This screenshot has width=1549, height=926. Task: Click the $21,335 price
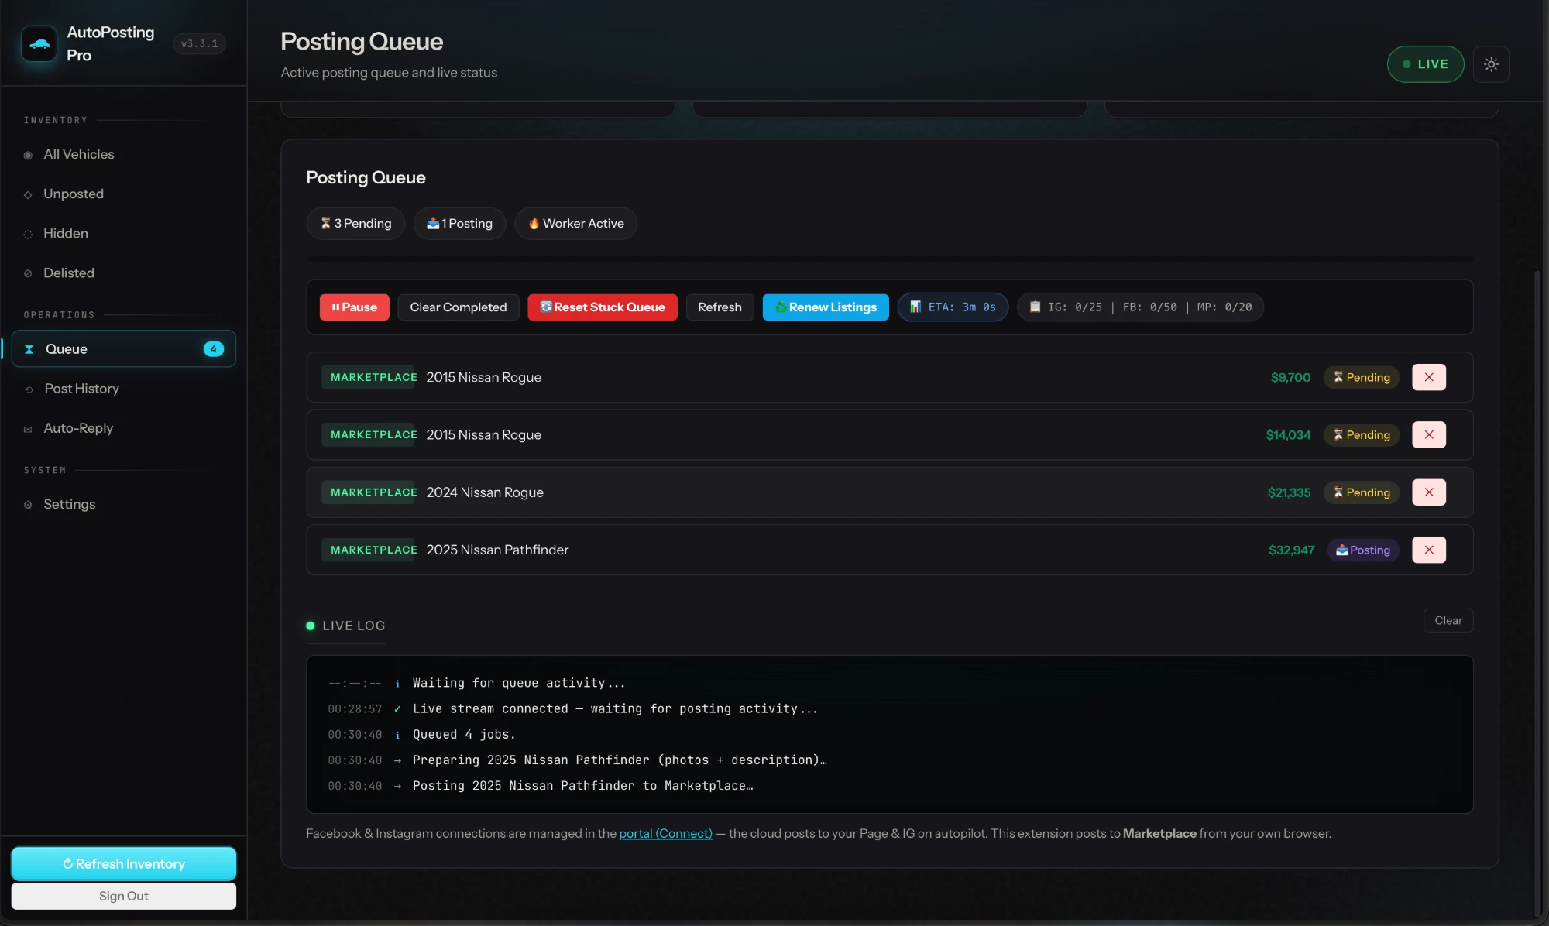[x=1289, y=492]
